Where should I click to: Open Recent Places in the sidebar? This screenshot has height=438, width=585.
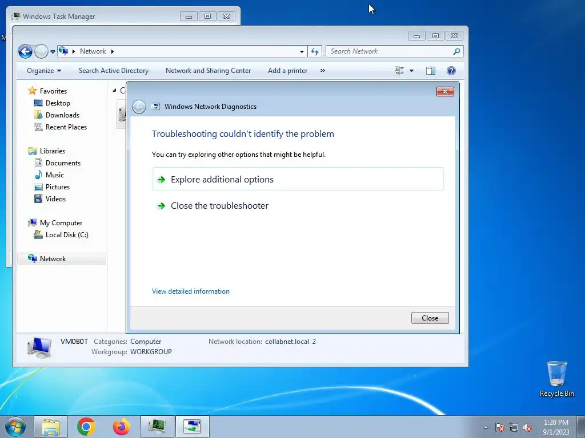click(x=66, y=127)
